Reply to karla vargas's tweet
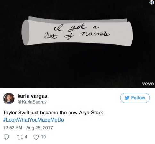The image size is (155, 144). pos(6,137)
